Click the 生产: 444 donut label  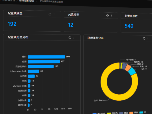(98, 100)
